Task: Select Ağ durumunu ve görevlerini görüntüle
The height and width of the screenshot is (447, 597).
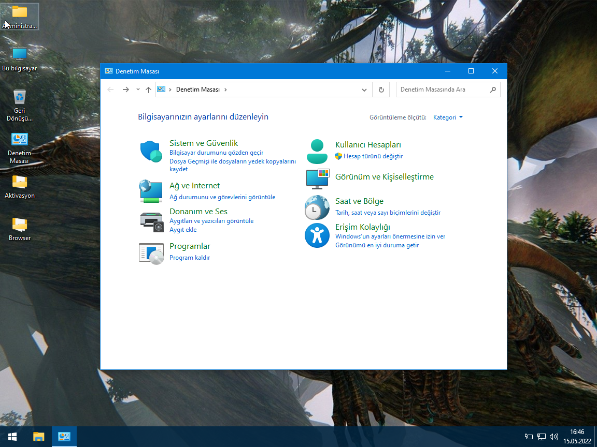Action: coord(222,197)
